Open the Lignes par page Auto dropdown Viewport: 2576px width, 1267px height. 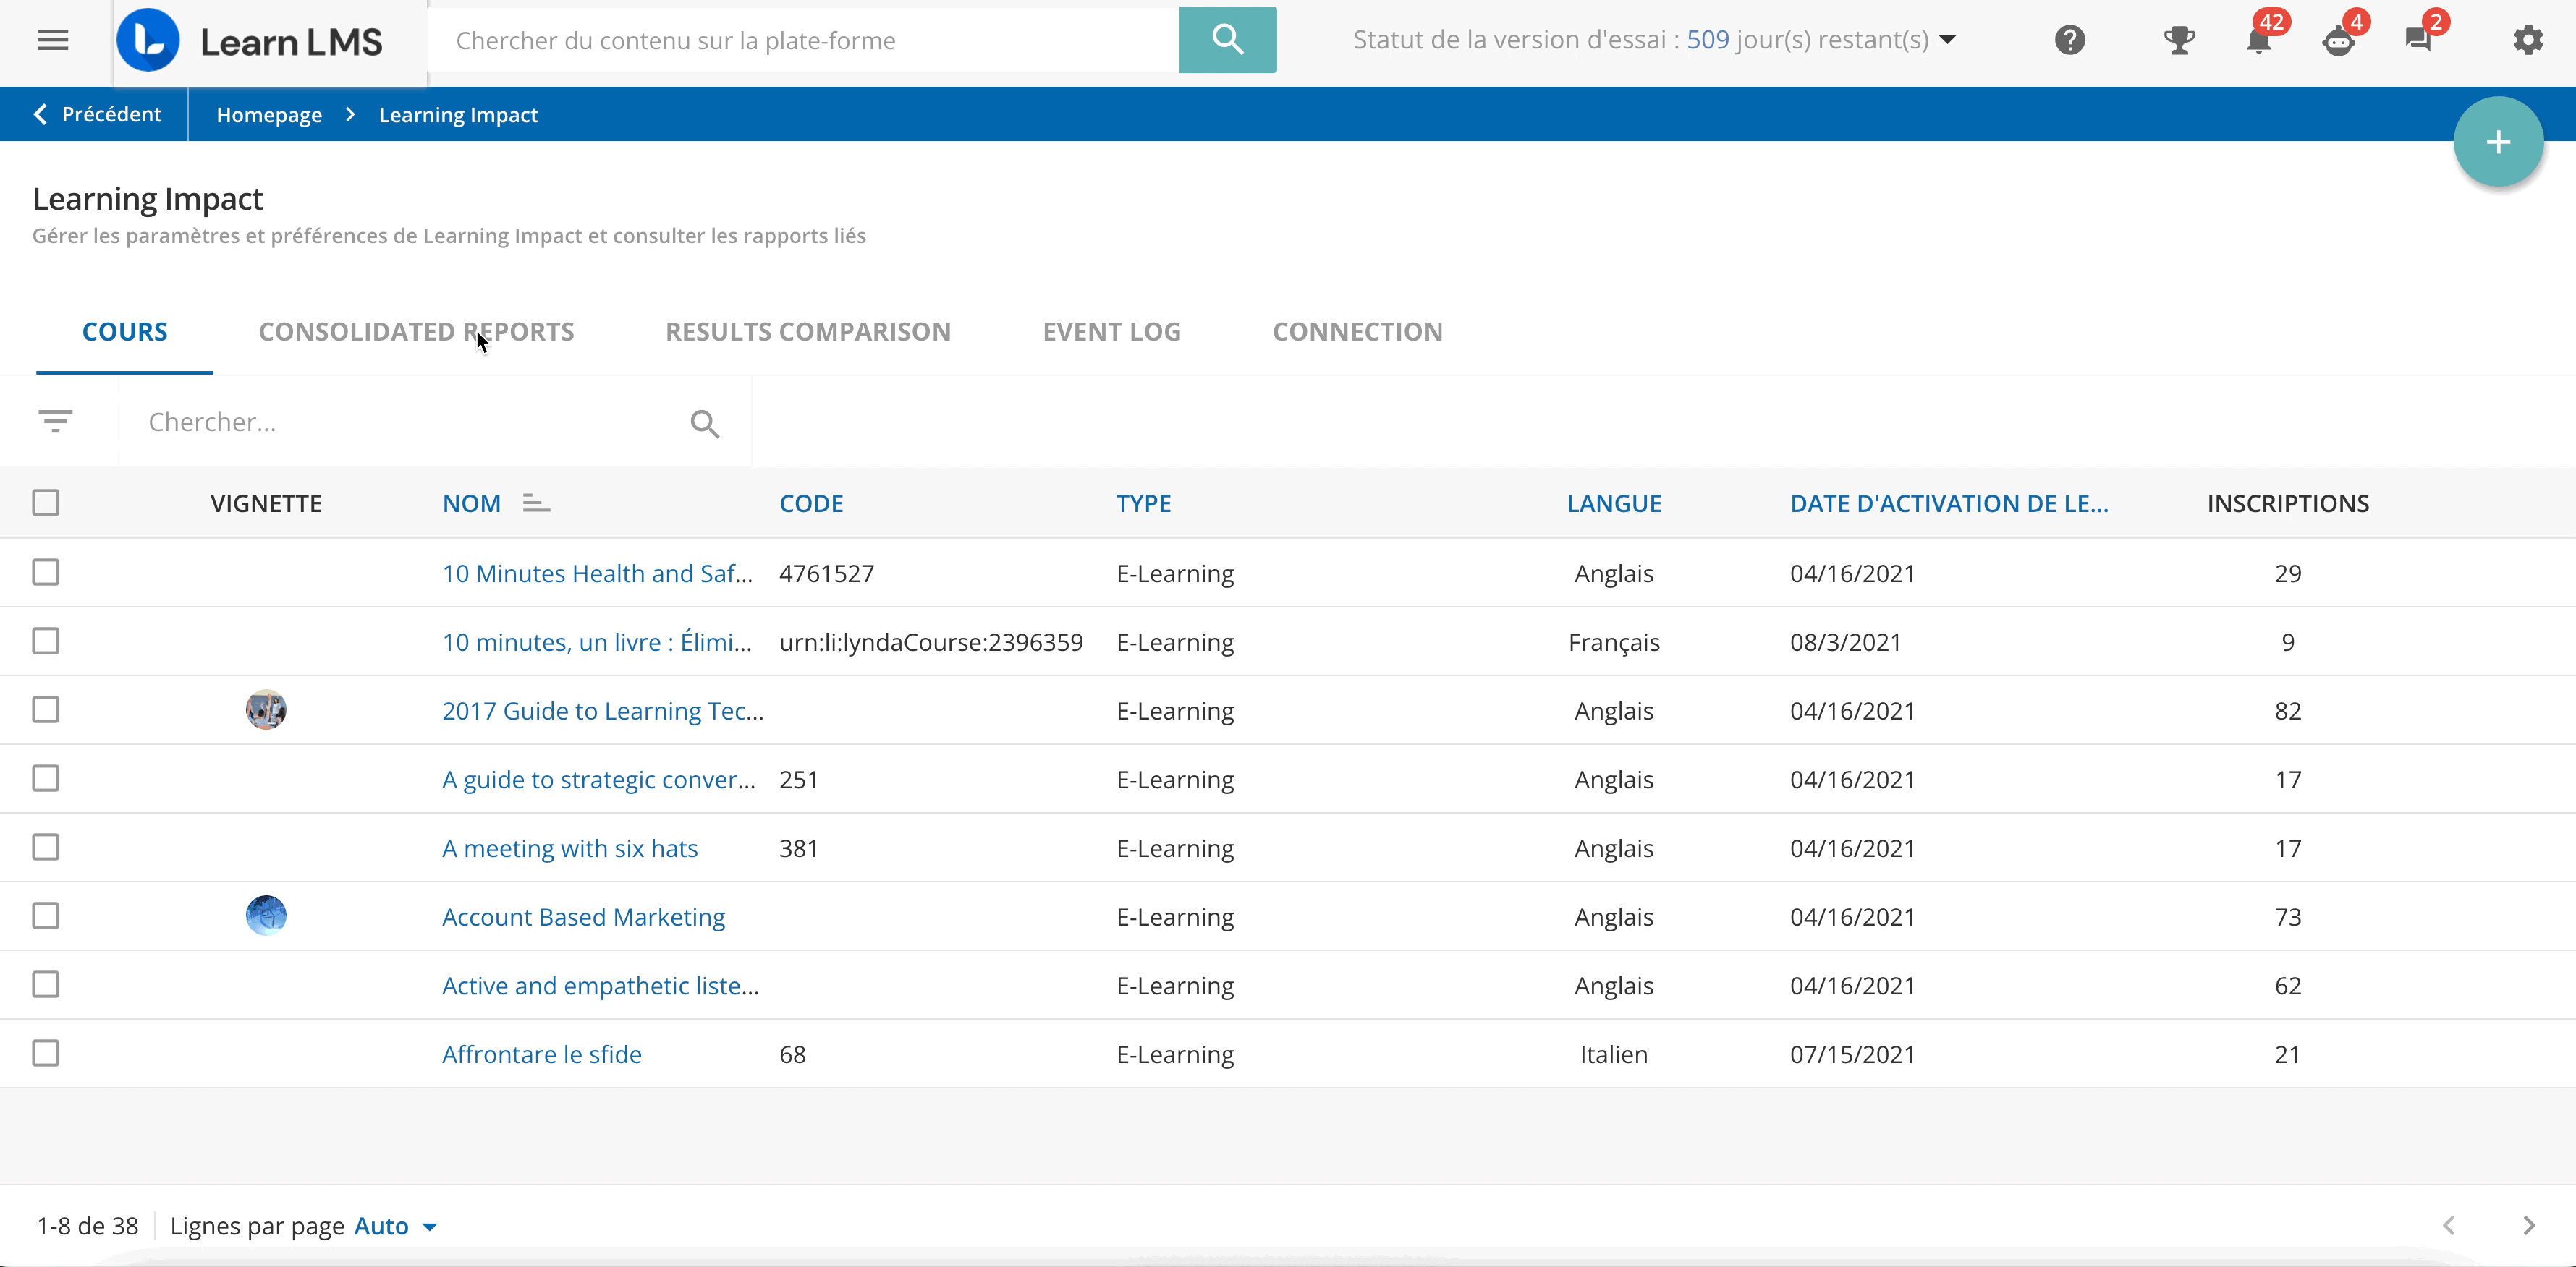point(396,1226)
